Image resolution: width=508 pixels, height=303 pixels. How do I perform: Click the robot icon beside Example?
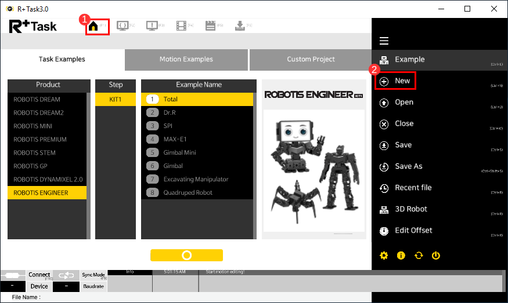[384, 60]
